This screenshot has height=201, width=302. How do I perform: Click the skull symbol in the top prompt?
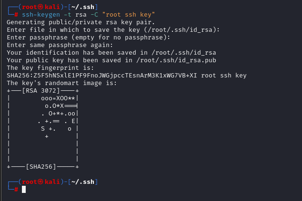click(40, 7)
